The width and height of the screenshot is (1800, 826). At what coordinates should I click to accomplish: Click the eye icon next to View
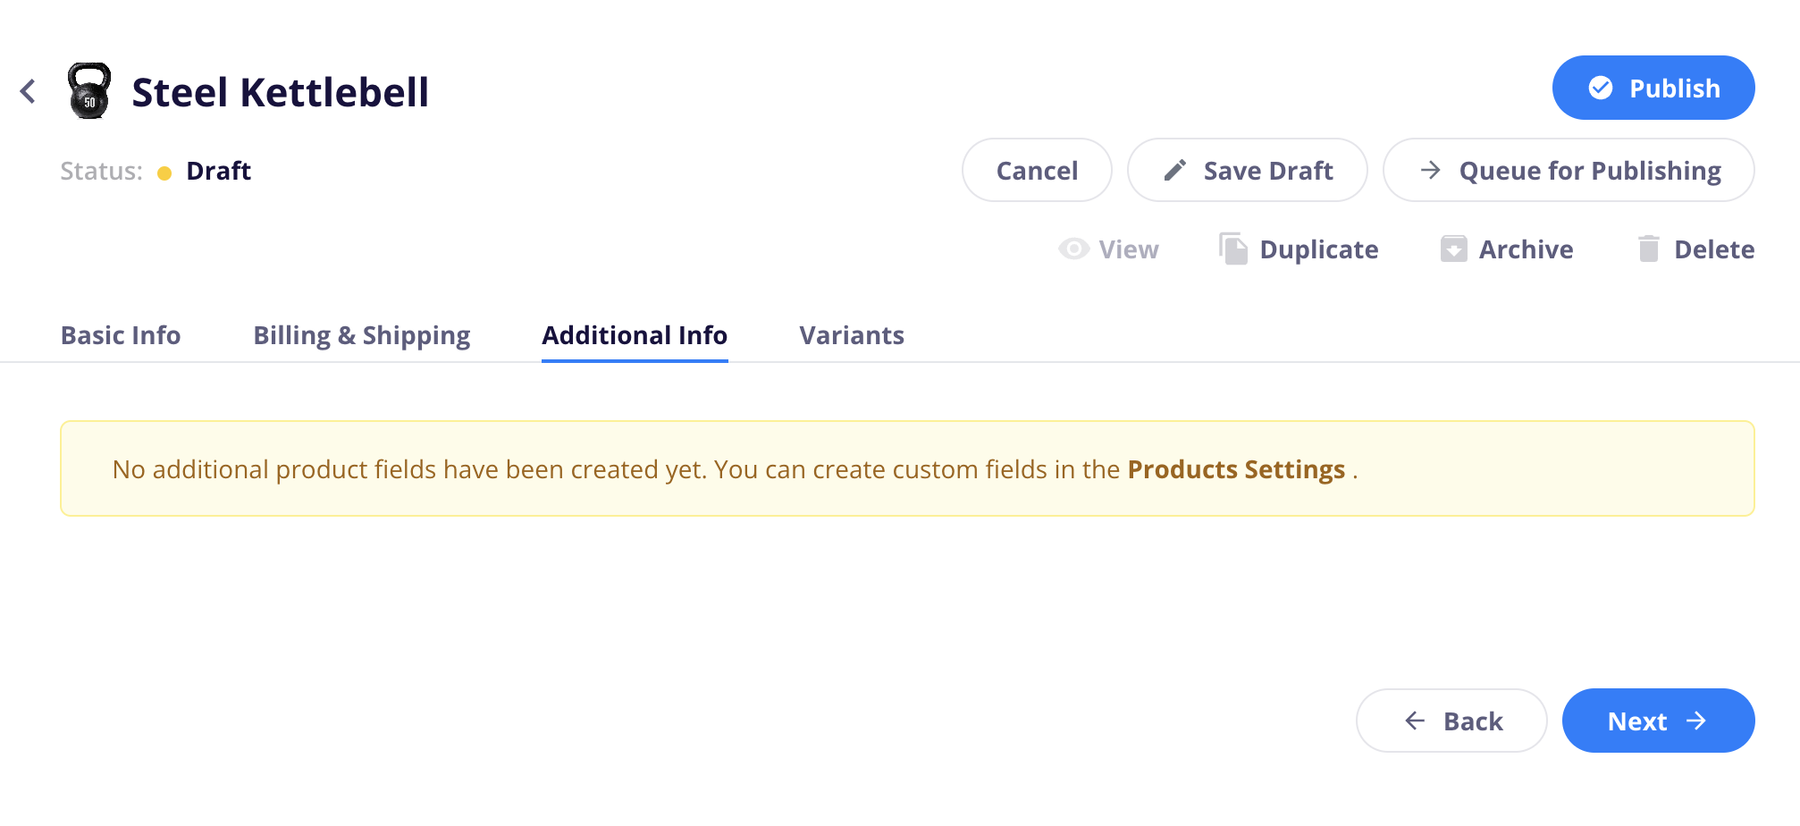(x=1074, y=249)
